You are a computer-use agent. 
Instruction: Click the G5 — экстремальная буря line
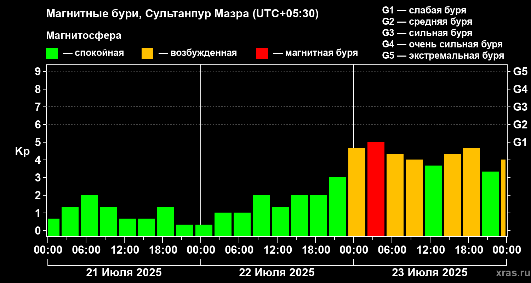(x=443, y=56)
